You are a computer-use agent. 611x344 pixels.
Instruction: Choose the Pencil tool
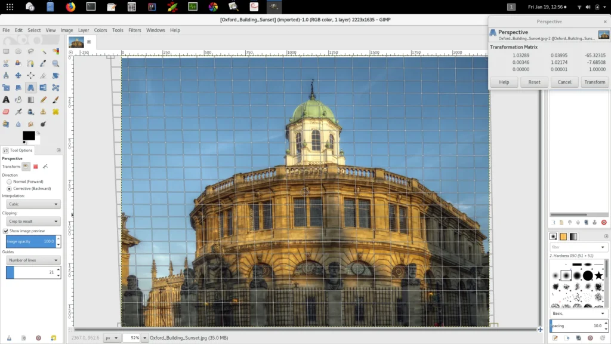point(43,100)
